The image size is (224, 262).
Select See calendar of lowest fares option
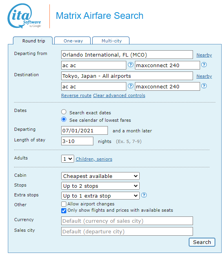click(64, 119)
